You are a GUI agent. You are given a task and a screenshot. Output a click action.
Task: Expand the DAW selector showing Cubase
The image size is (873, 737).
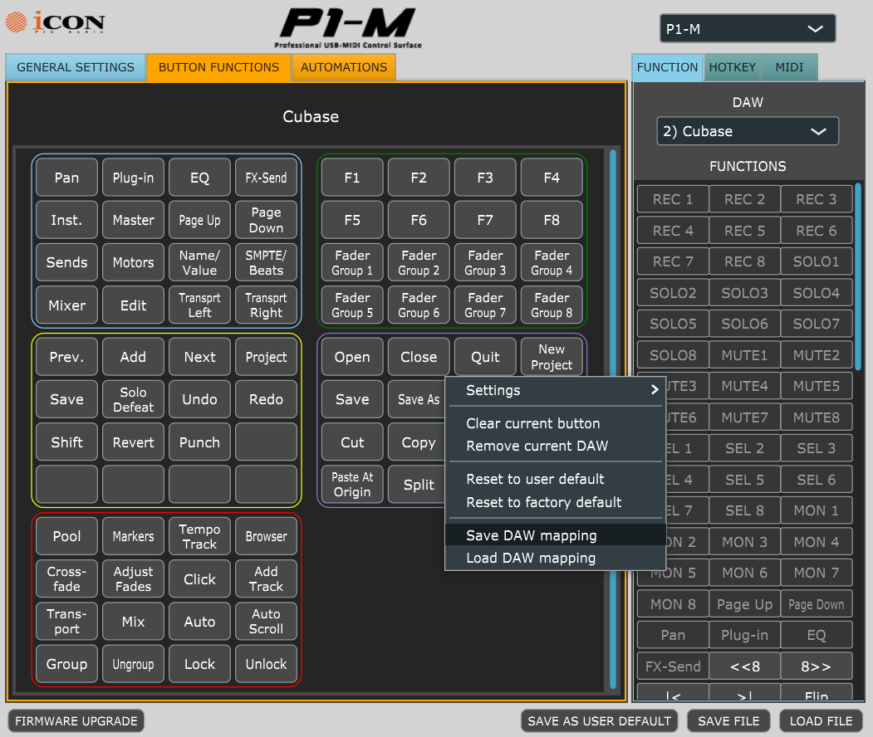[x=748, y=131]
